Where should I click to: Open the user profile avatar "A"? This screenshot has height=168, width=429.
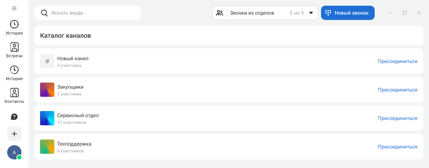tap(14, 152)
